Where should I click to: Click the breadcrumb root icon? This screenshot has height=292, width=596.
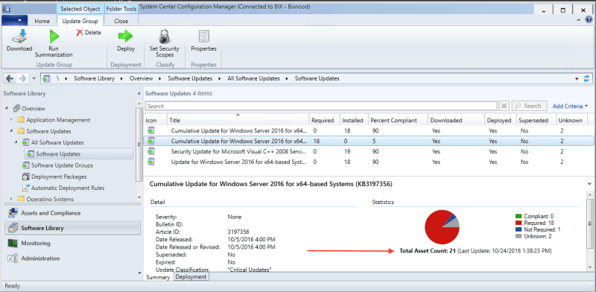pos(46,78)
